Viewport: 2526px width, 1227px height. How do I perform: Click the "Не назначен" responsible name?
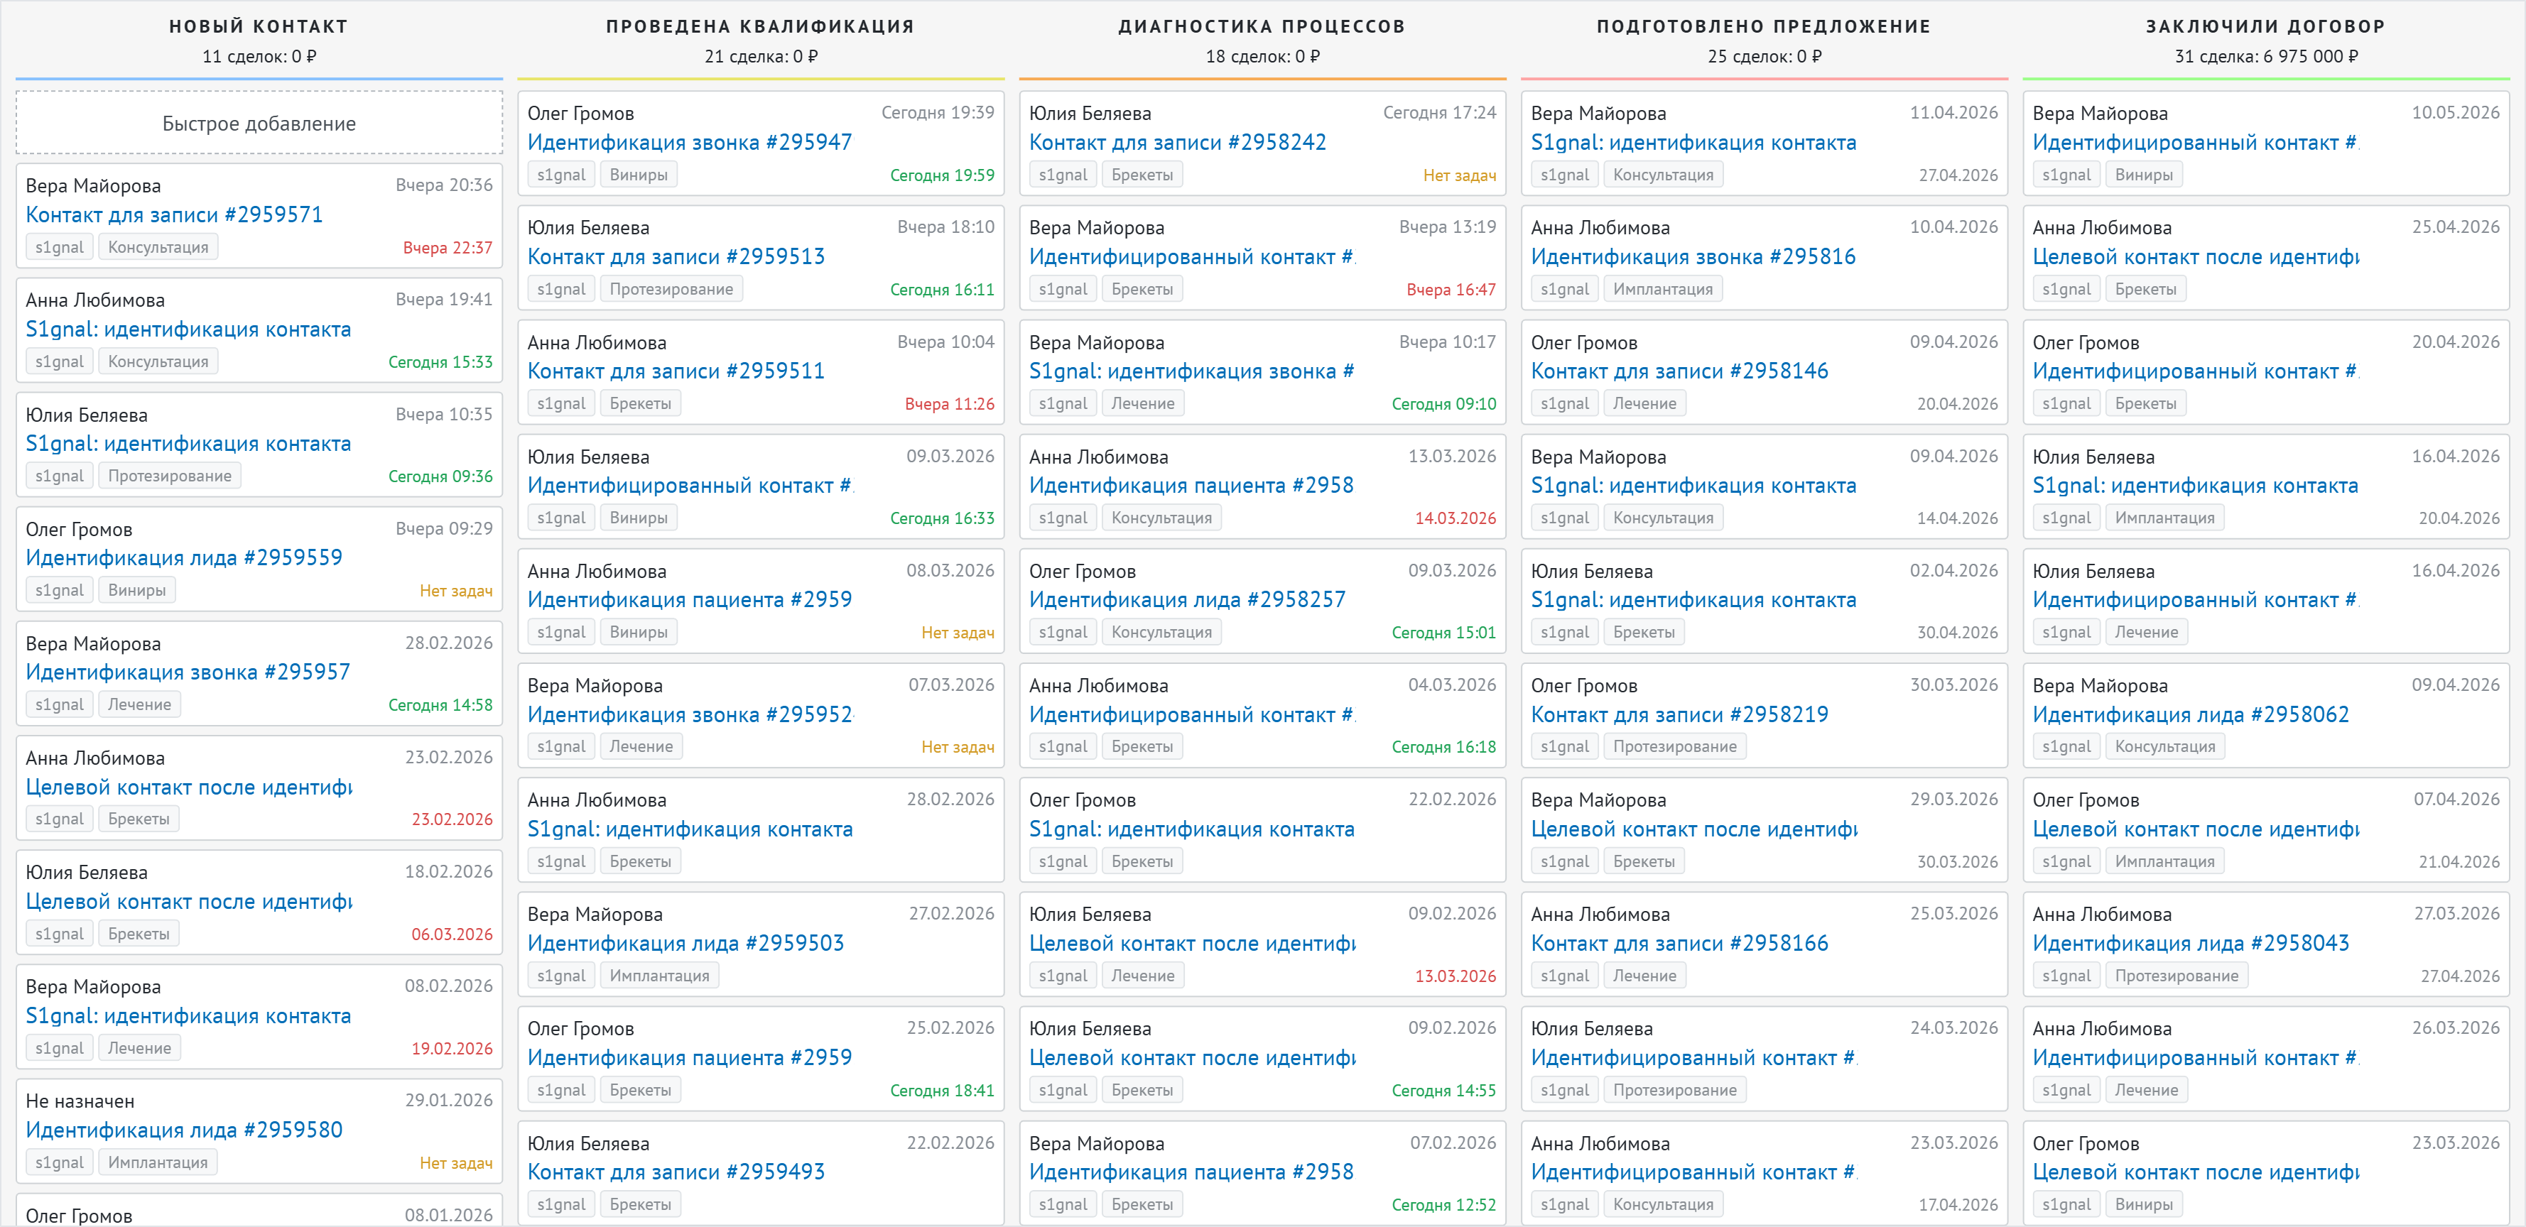[x=80, y=1101]
